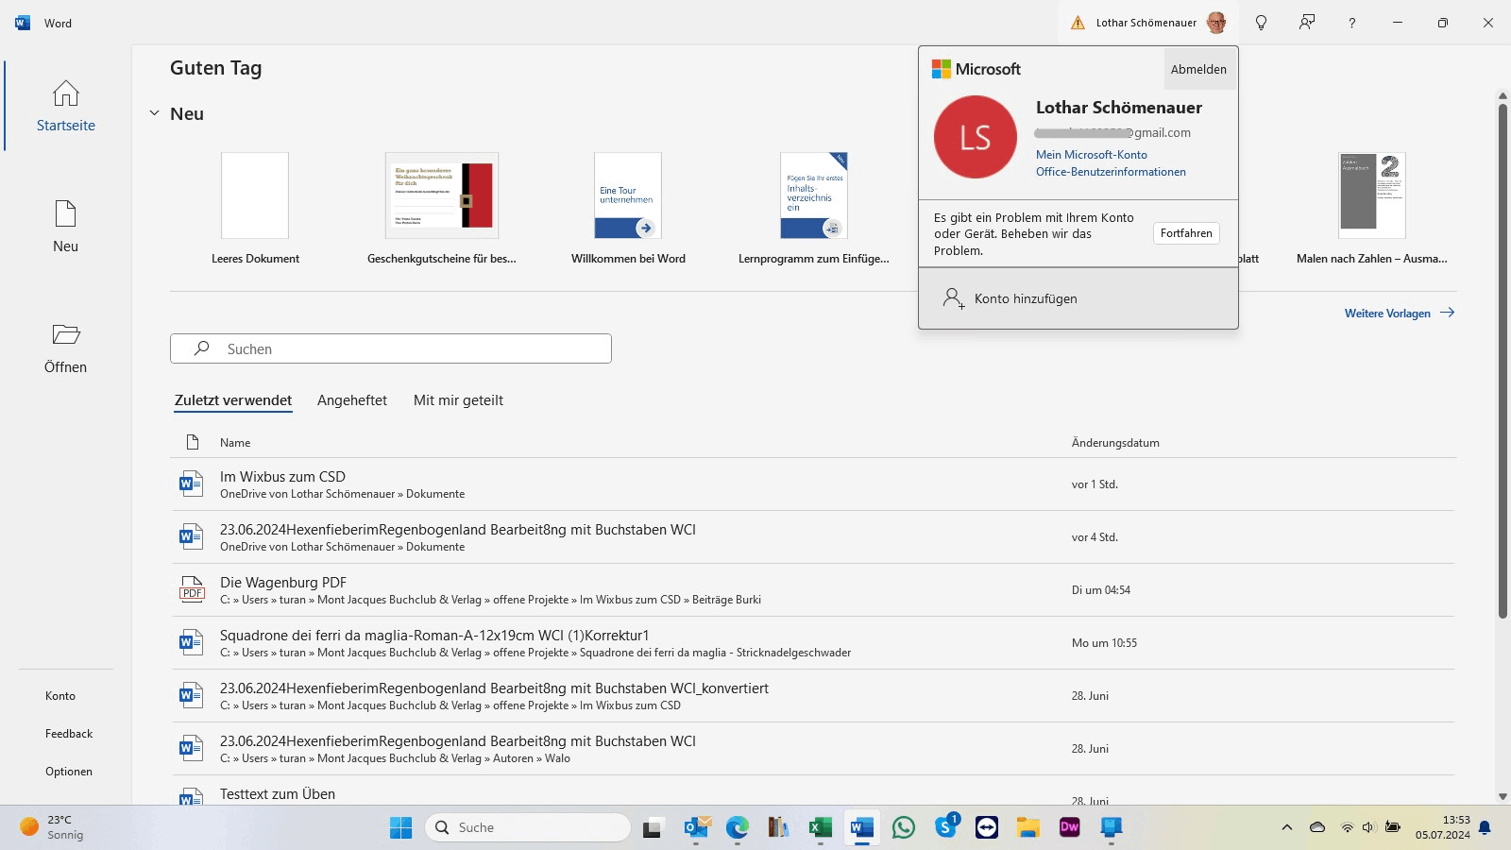Open TeamViewer from the taskbar
This screenshot has width=1511, height=850.
pyautogui.click(x=987, y=827)
